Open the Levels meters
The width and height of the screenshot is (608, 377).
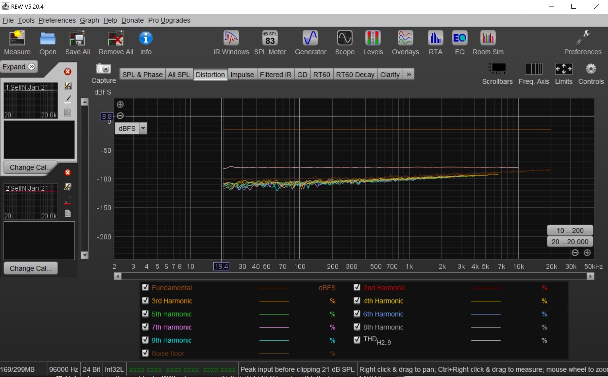(373, 42)
